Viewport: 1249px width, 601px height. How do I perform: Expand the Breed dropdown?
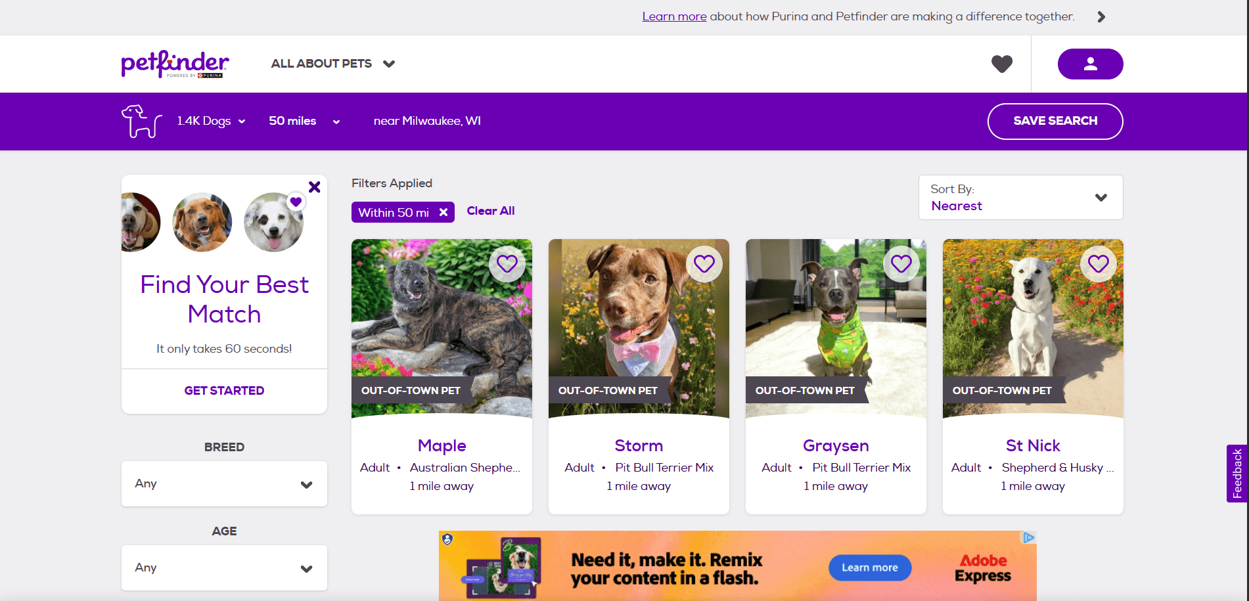pos(224,484)
